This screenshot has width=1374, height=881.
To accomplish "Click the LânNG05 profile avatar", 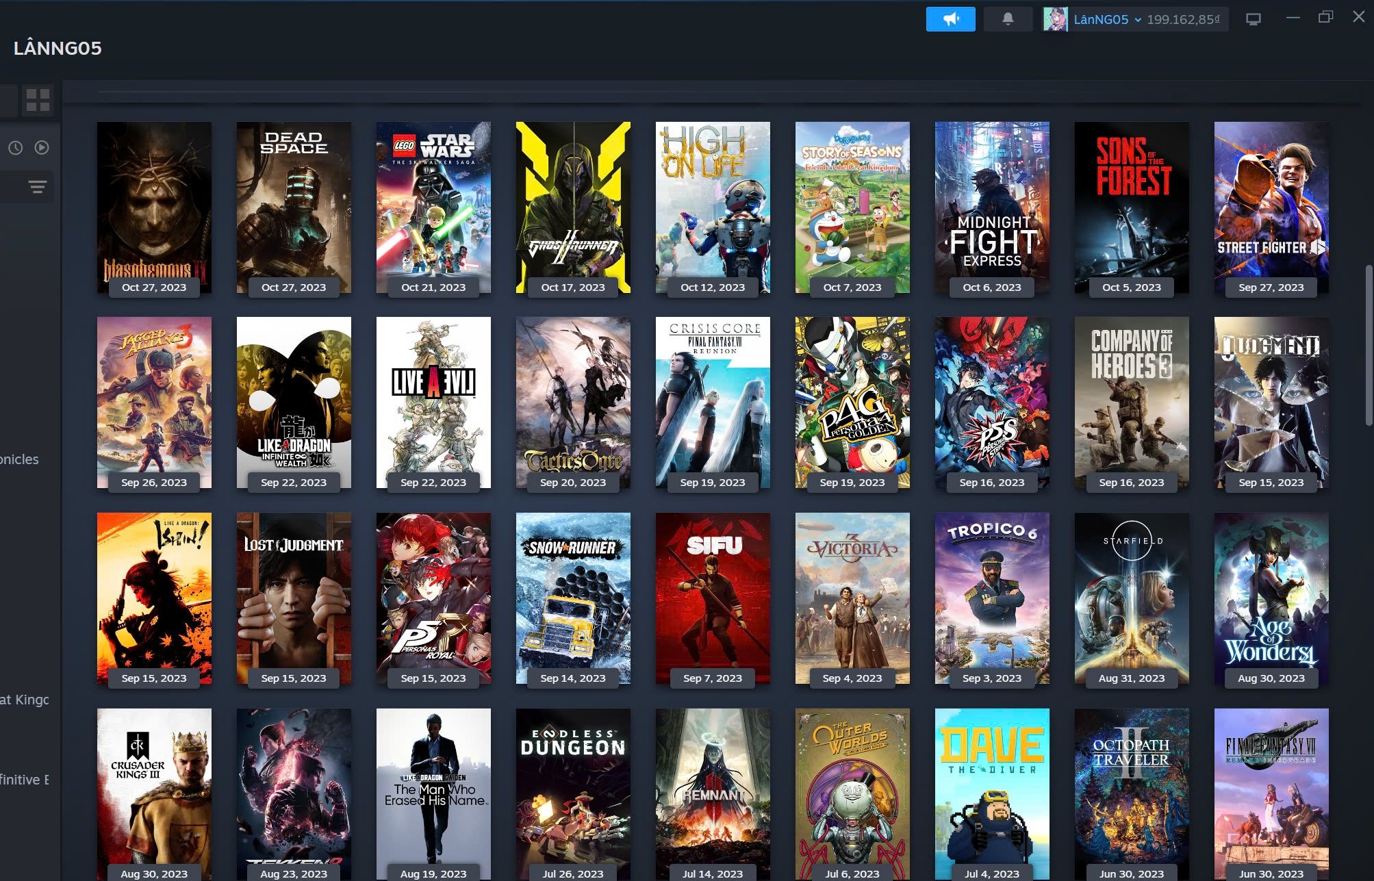I will 1054,19.
